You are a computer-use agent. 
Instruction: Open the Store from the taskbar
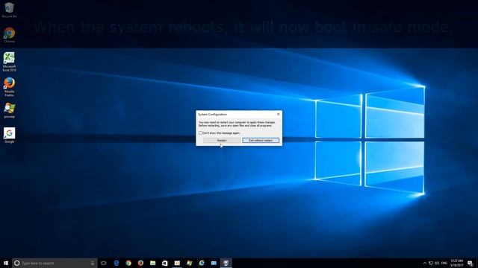165,263
